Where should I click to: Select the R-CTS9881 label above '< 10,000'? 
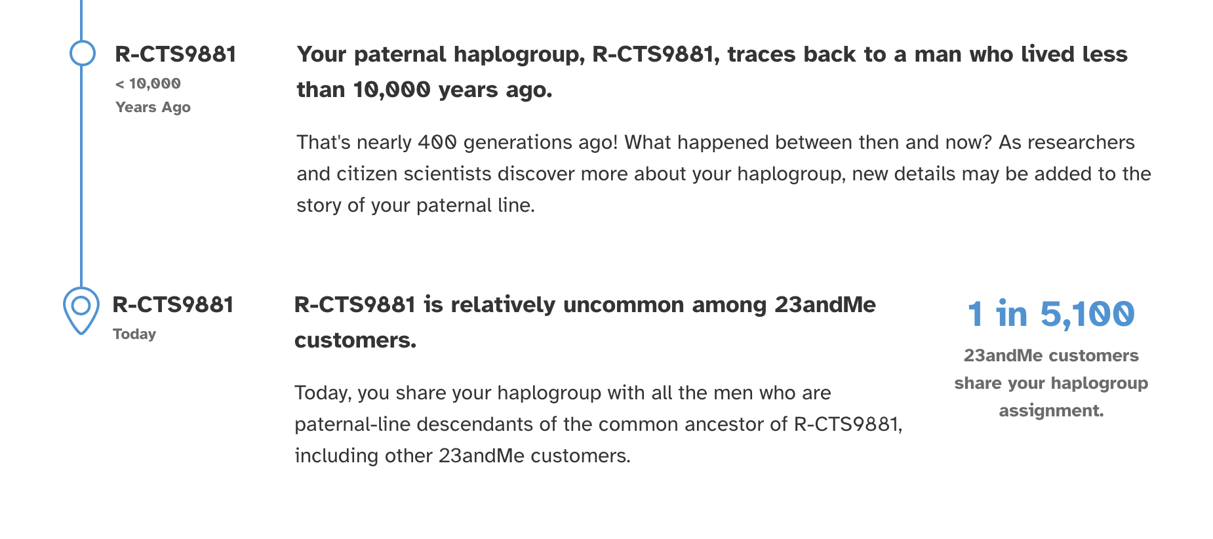[x=175, y=54]
